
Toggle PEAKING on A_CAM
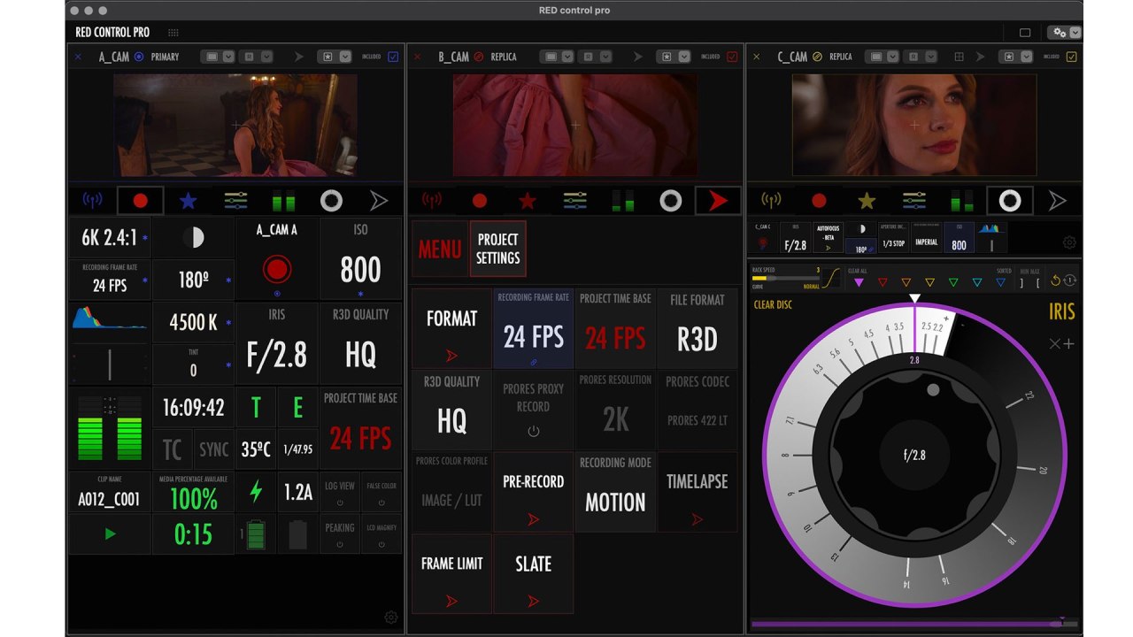[340, 535]
